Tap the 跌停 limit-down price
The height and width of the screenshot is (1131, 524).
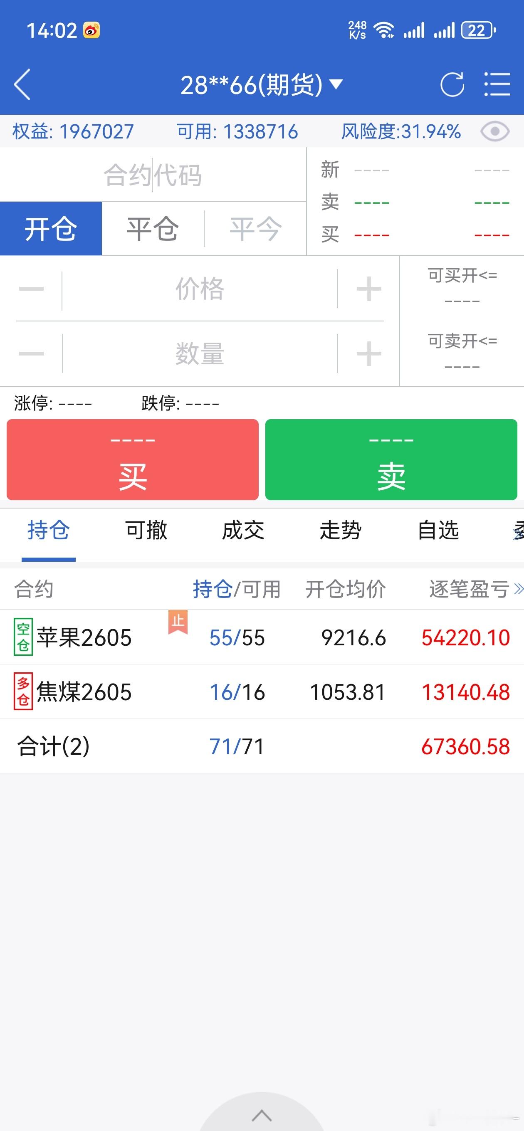[x=180, y=403]
